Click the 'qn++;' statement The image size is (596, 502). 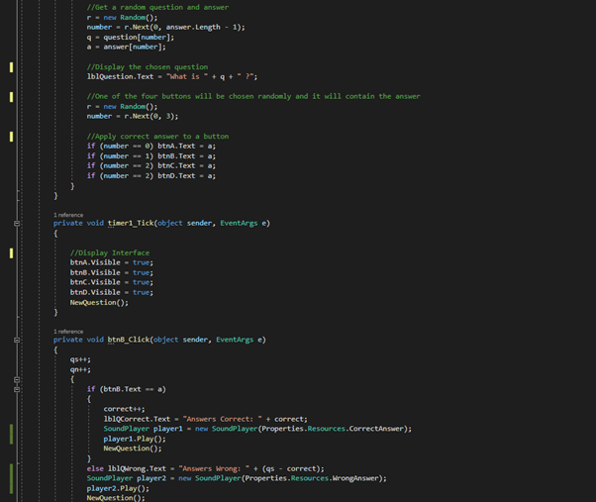coord(80,369)
